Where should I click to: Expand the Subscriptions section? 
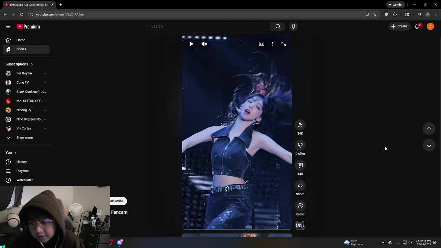tap(19, 64)
